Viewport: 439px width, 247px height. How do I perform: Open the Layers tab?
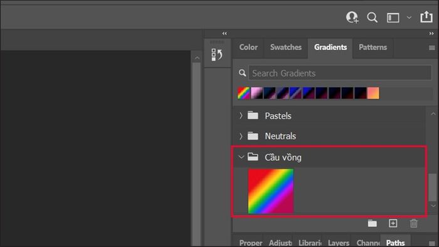click(338, 243)
